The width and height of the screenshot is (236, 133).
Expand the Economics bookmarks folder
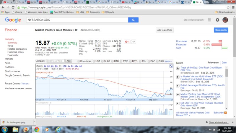click(93, 12)
